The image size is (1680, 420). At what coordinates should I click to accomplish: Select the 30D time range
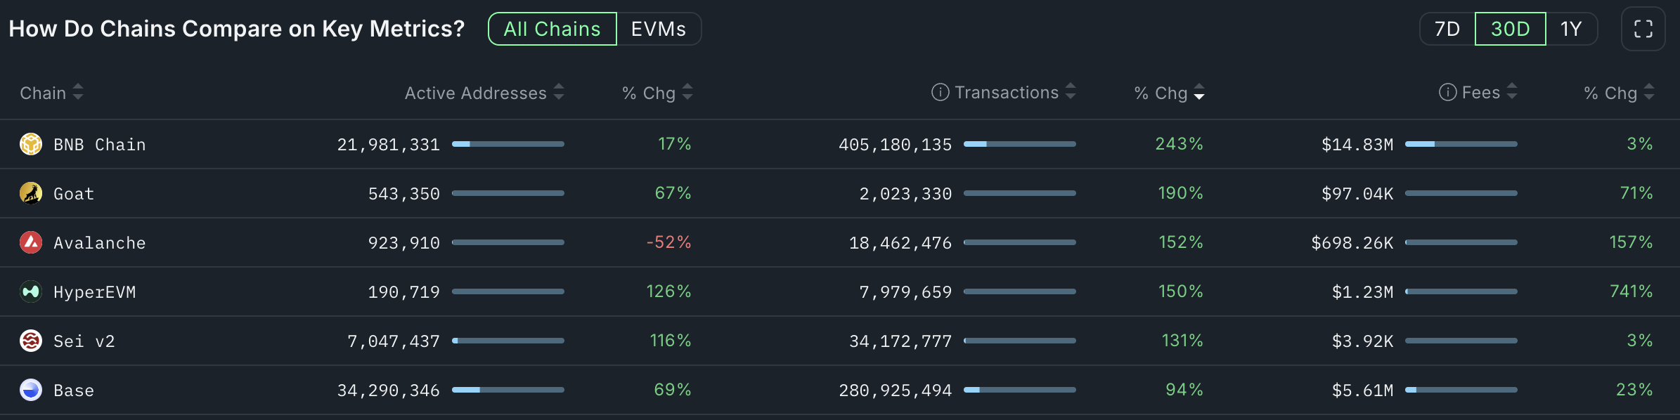point(1510,29)
